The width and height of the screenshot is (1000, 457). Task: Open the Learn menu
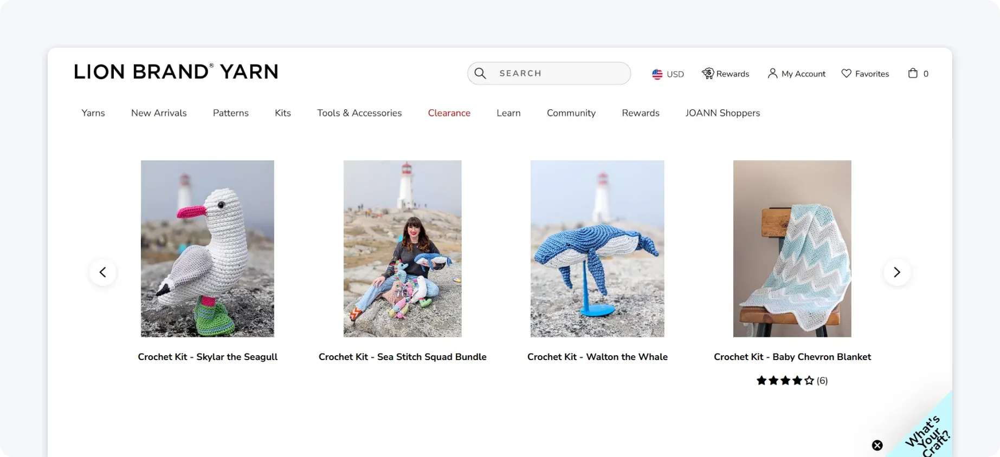pyautogui.click(x=508, y=113)
